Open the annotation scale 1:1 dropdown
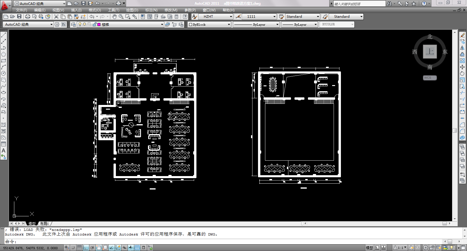The height and width of the screenshot is (251, 467). pos(400,248)
